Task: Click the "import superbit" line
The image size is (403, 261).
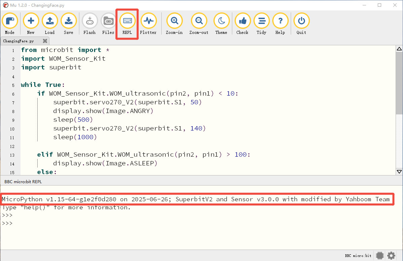Action: (x=51, y=67)
